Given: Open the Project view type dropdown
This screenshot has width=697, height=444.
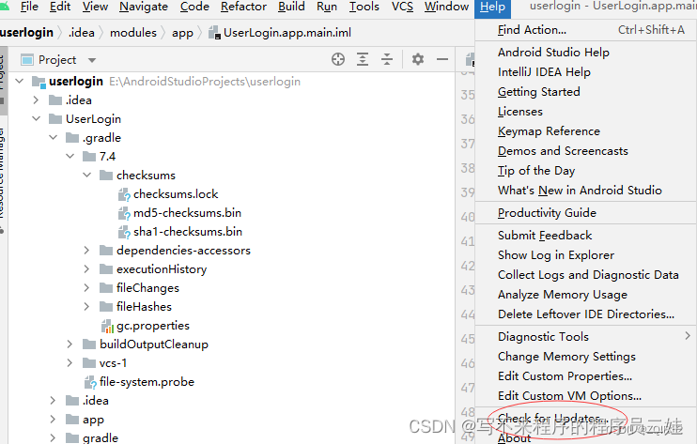Looking at the screenshot, I should (x=92, y=60).
